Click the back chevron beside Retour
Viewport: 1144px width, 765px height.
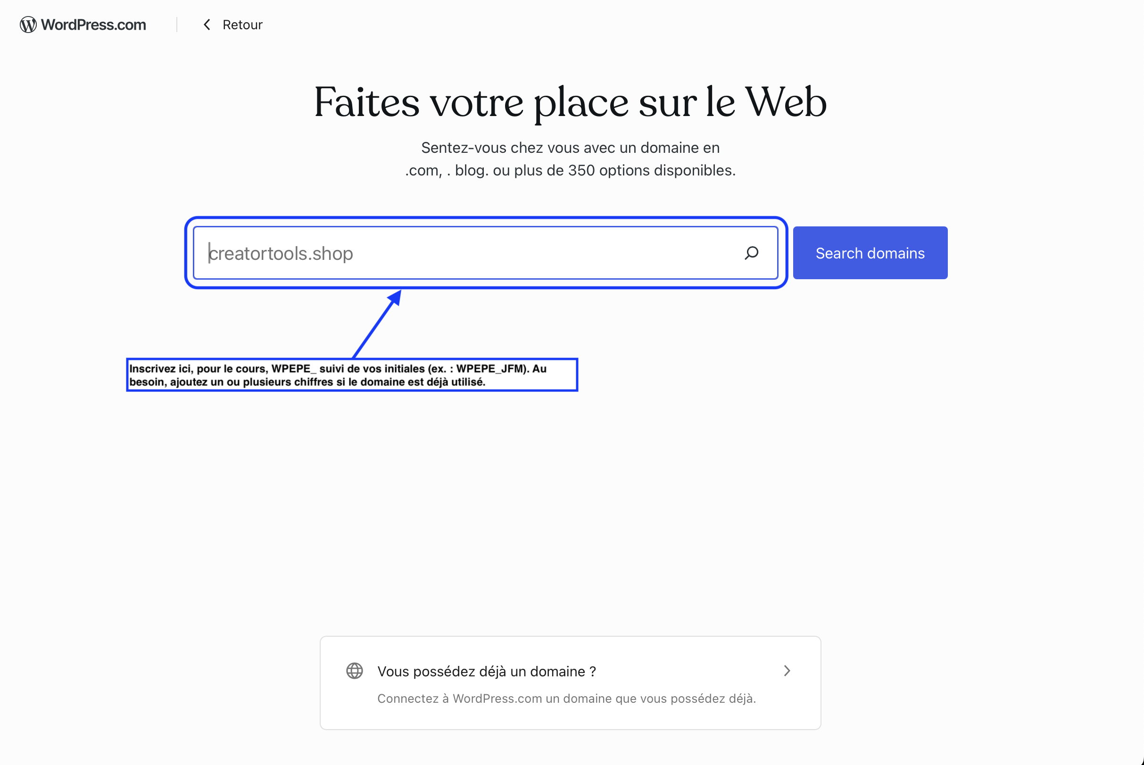[x=207, y=25]
